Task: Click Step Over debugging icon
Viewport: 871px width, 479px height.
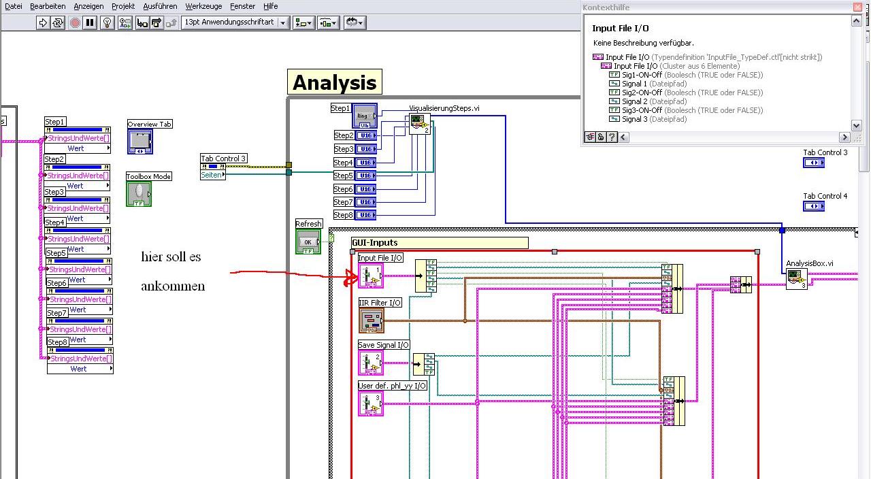Action: tap(157, 22)
